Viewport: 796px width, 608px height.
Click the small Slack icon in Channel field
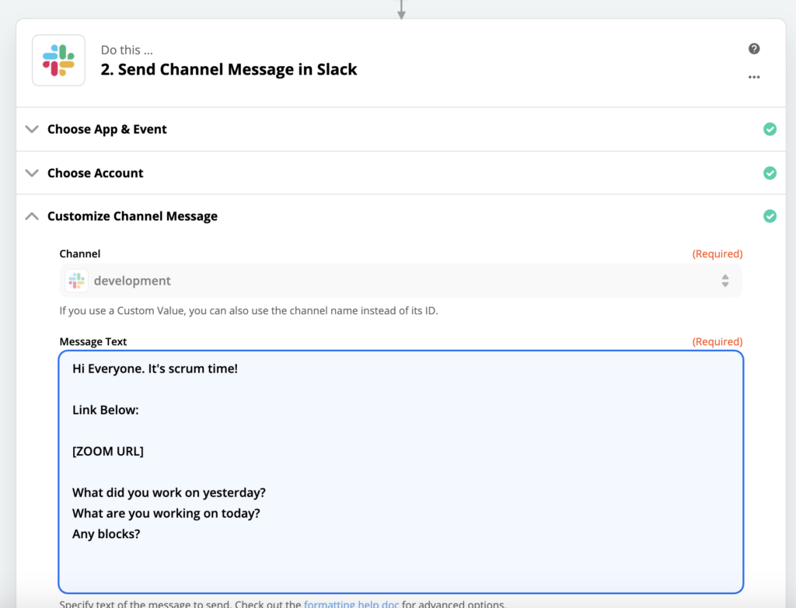[77, 281]
